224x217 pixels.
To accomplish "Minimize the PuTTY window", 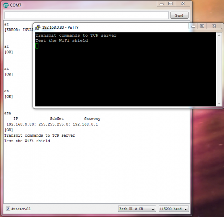I will (193, 26).
